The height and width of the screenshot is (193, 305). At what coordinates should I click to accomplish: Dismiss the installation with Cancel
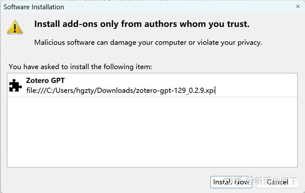pos(277,182)
